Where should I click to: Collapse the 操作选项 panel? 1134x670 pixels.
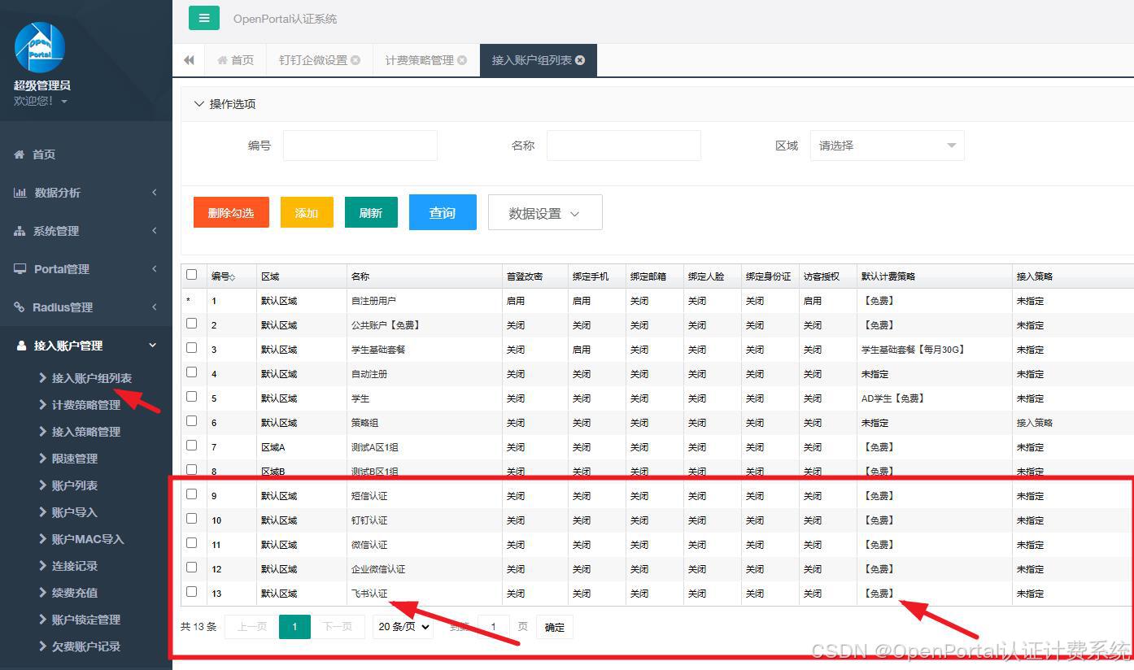[x=225, y=104]
